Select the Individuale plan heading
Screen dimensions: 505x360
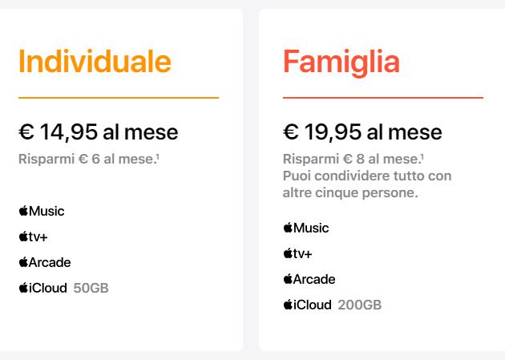point(95,62)
